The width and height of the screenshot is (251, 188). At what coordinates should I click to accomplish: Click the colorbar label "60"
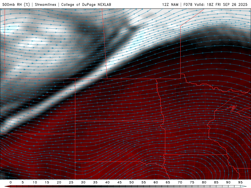156,182
